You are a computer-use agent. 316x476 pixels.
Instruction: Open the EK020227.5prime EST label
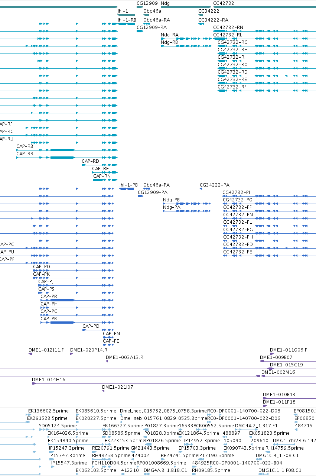point(96,418)
